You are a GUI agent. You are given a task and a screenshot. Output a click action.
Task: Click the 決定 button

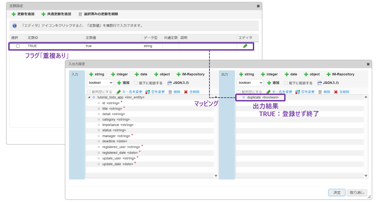pyautogui.click(x=337, y=192)
